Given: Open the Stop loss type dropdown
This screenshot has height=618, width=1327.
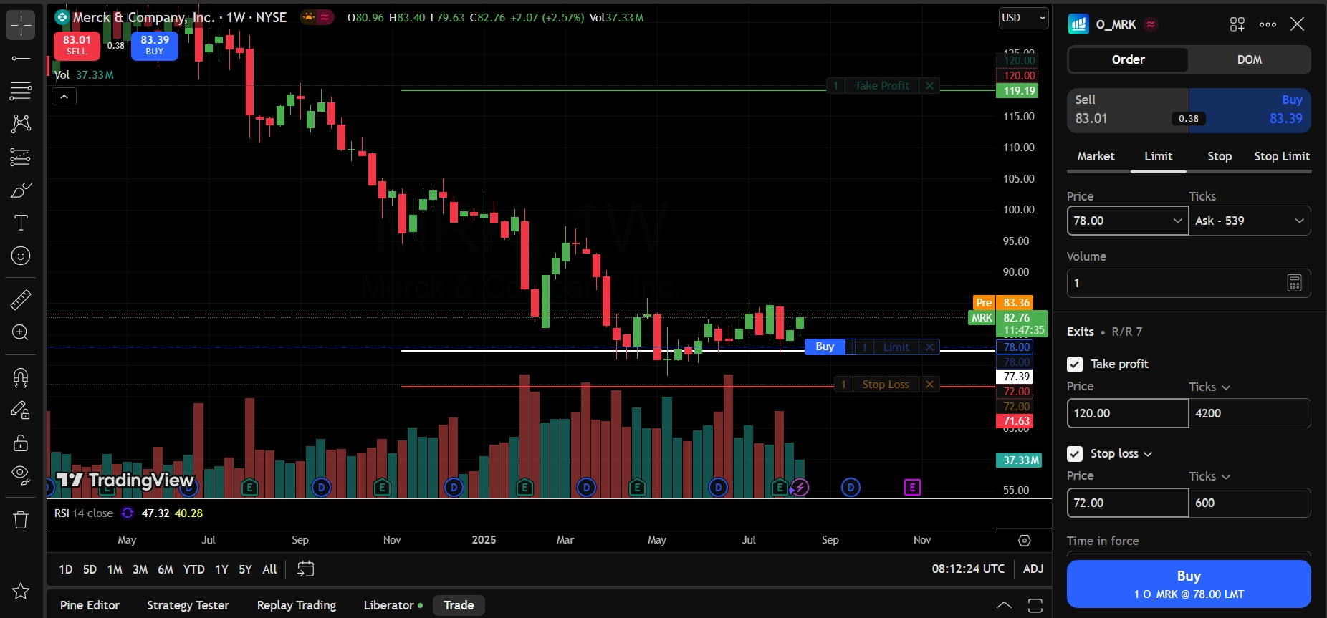Looking at the screenshot, I should pyautogui.click(x=1121, y=454).
